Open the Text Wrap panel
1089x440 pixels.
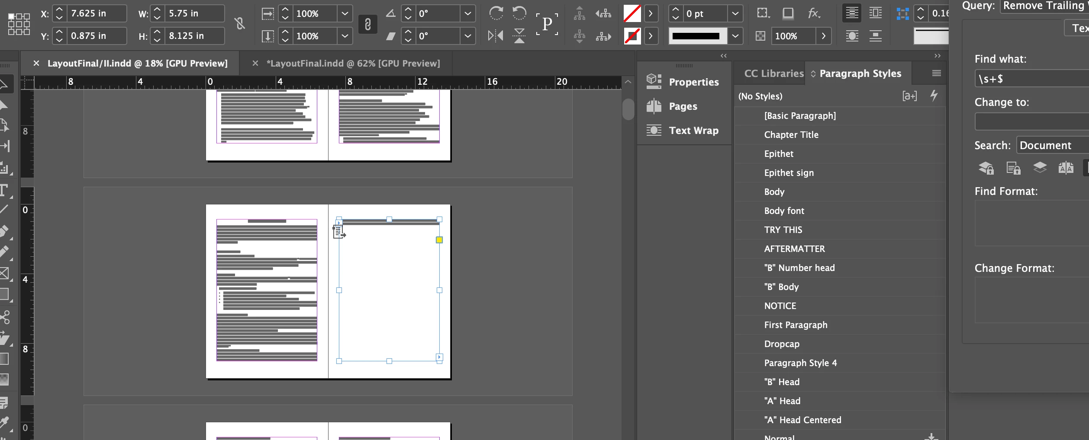tap(683, 130)
